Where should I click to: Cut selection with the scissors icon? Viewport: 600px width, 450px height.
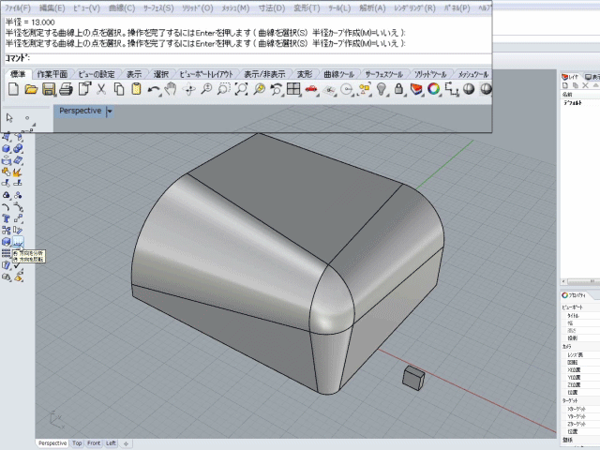[101, 90]
